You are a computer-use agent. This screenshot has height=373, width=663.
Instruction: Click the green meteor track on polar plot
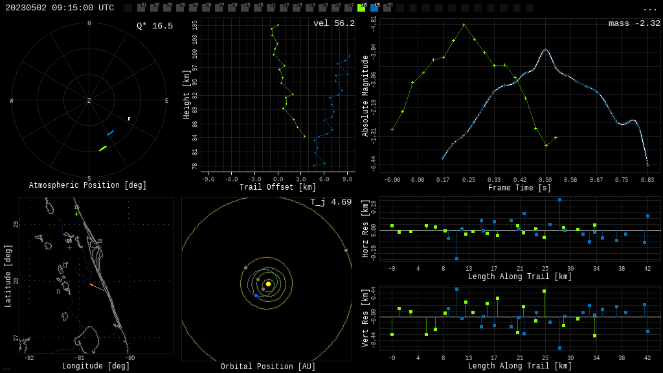(103, 148)
